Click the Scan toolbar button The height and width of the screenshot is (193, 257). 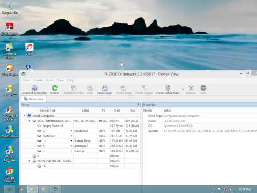point(90,90)
